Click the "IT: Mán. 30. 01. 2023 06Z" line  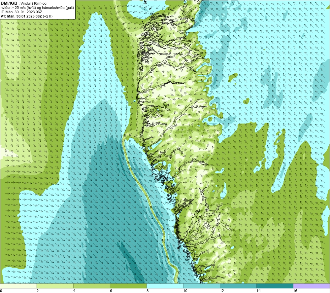point(21,12)
